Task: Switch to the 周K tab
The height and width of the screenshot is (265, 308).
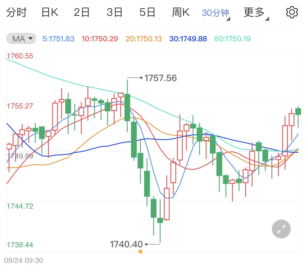Action: tap(181, 12)
